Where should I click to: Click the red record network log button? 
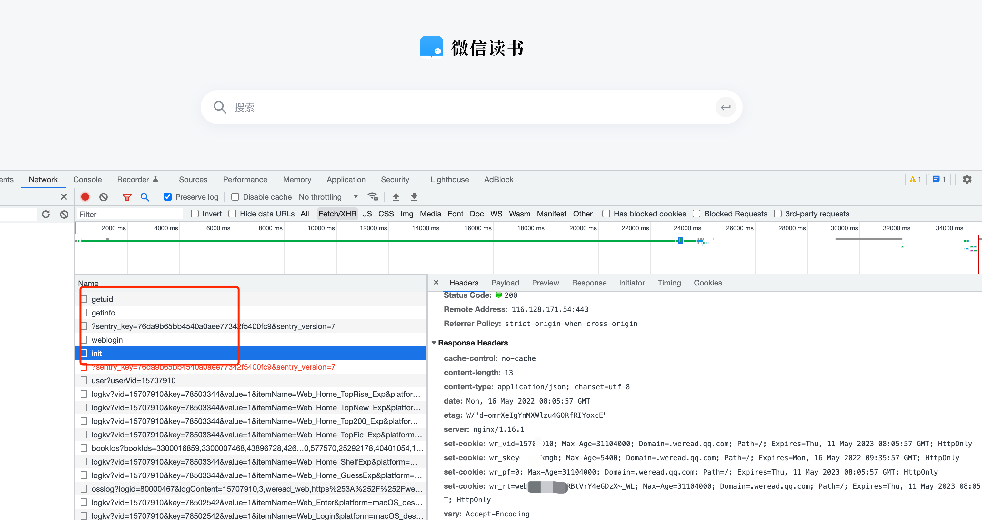(85, 197)
